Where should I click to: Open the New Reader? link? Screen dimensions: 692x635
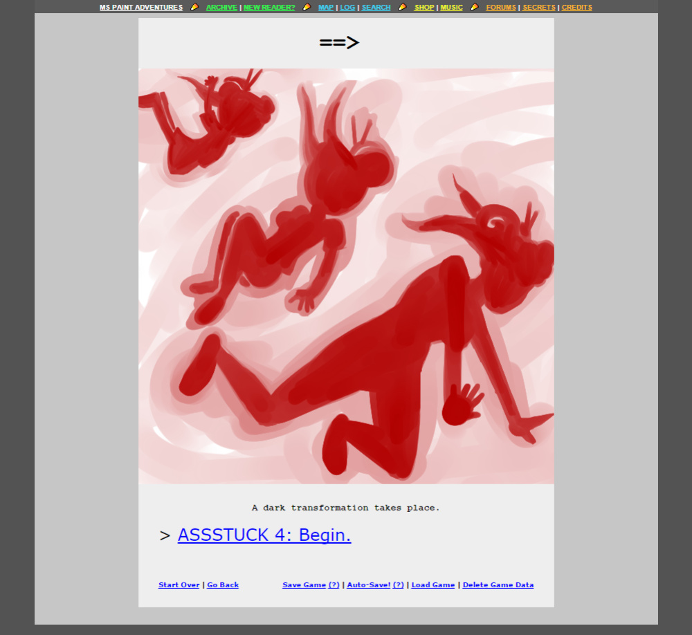pos(269,8)
